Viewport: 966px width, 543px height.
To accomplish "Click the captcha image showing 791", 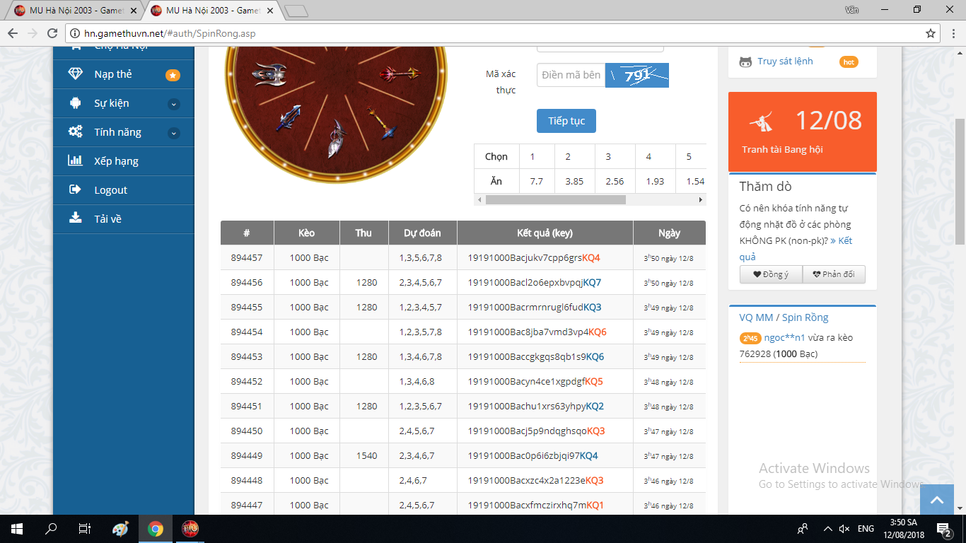I will [637, 75].
